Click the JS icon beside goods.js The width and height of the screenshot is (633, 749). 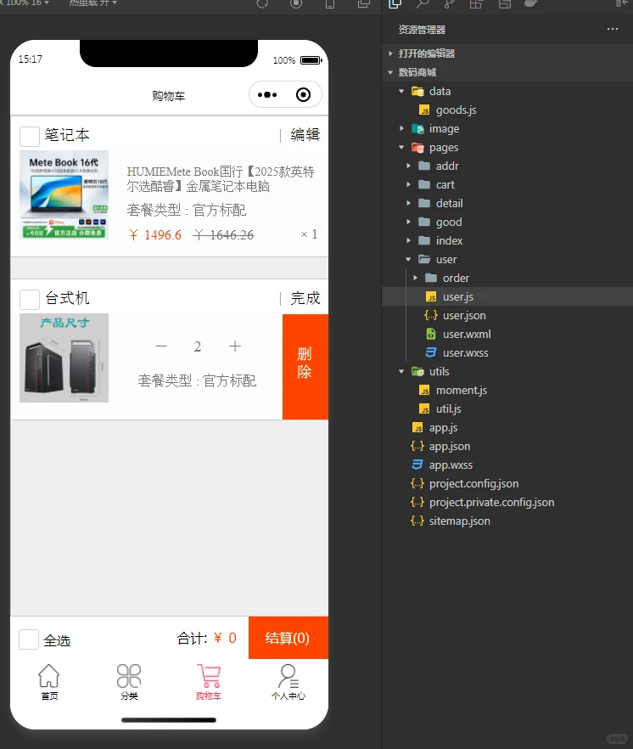424,110
